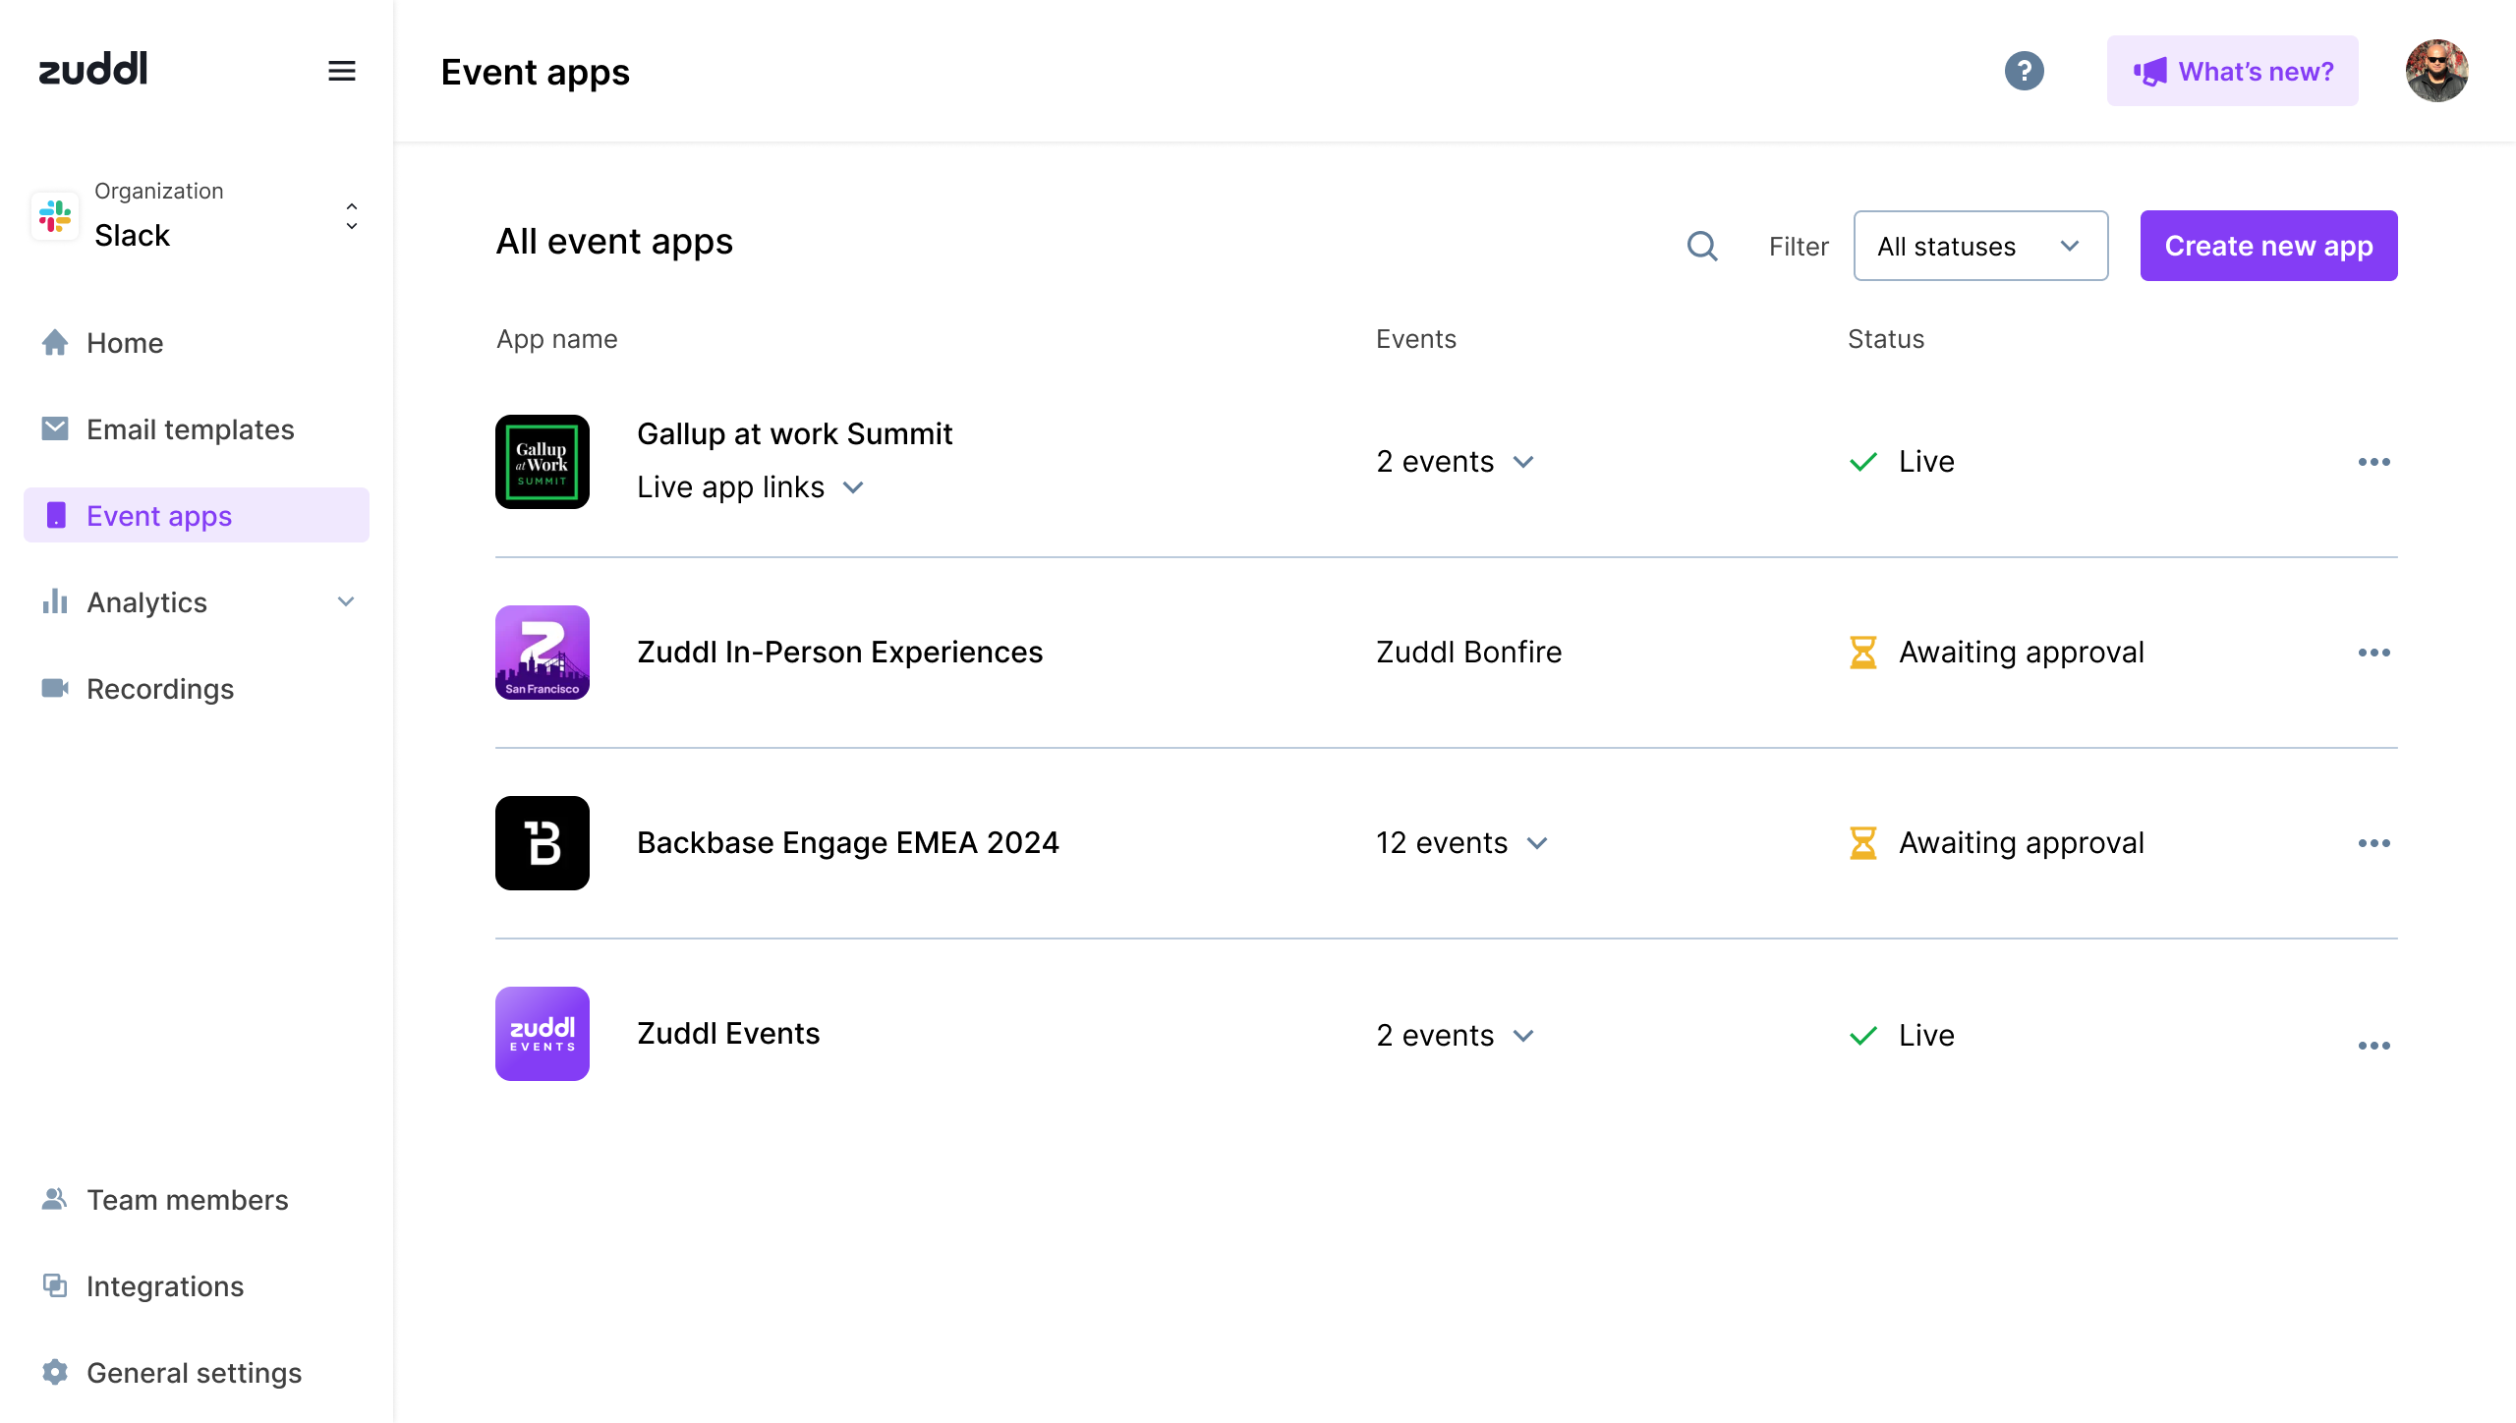Click the App name column header
Screen dimensions: 2516x1423
(556, 339)
